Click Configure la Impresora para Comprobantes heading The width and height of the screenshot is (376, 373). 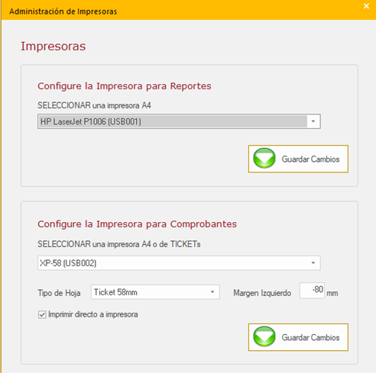pos(137,224)
